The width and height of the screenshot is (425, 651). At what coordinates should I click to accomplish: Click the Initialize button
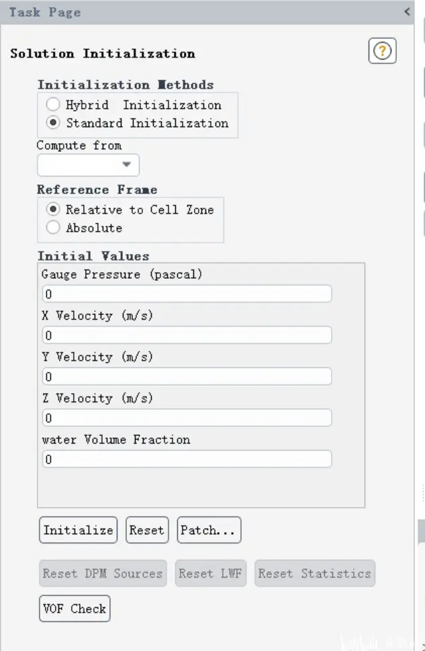tap(79, 530)
